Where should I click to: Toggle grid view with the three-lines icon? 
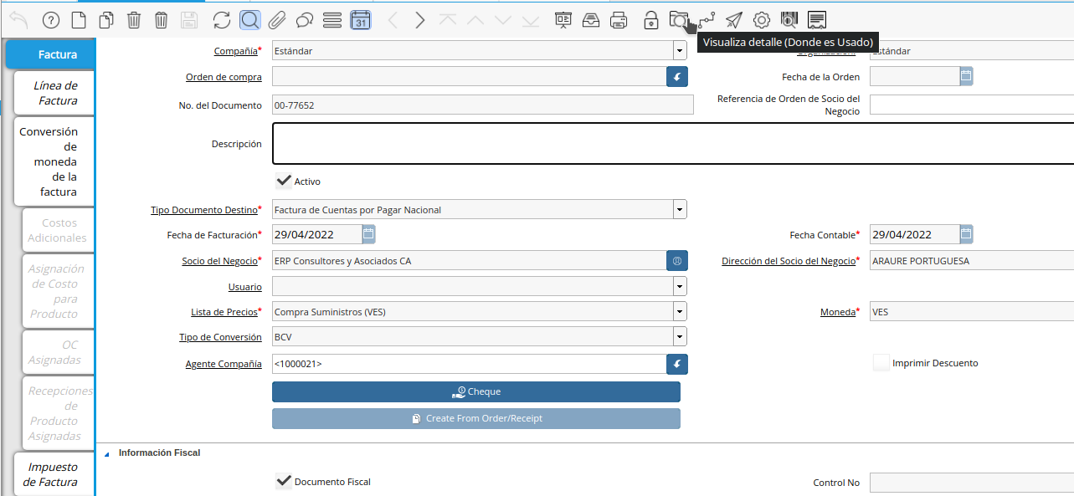pyautogui.click(x=331, y=20)
